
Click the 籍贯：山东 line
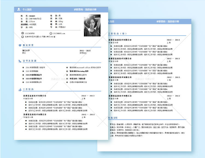(56, 24)
